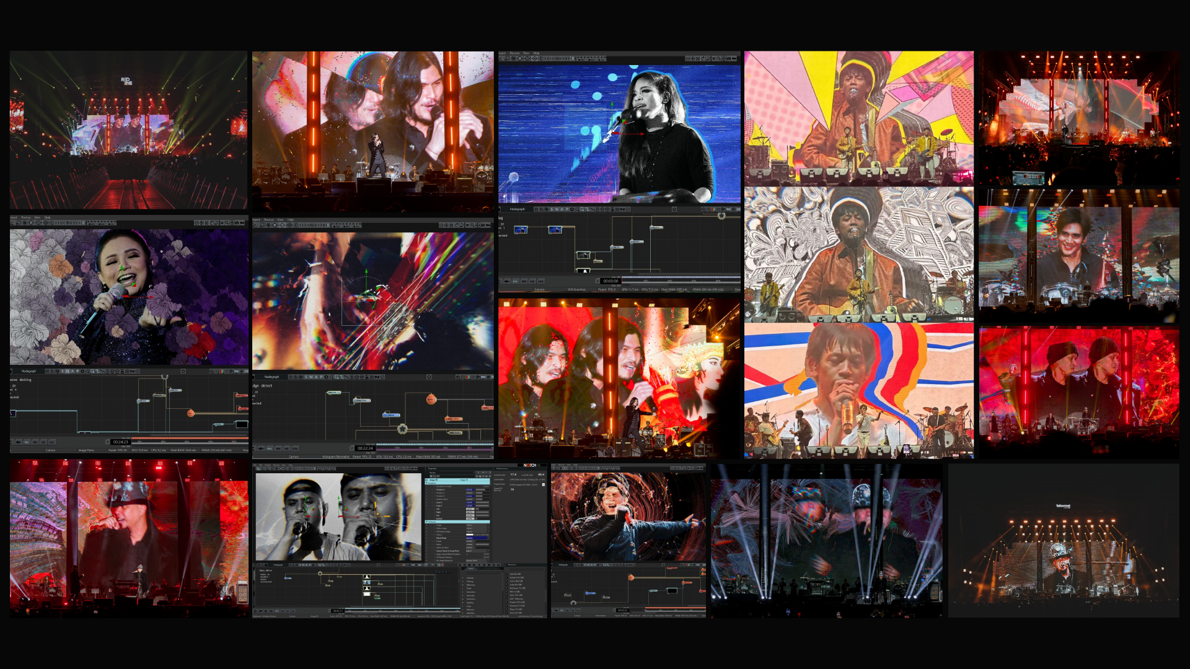The image size is (1190, 669).
Task: Toggle A snap letter in blue singer nodegraph
Action: [562, 209]
